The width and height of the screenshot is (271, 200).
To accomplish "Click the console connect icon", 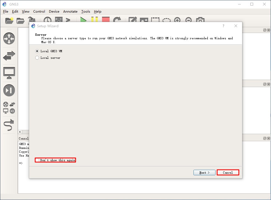I will tap(68, 20).
